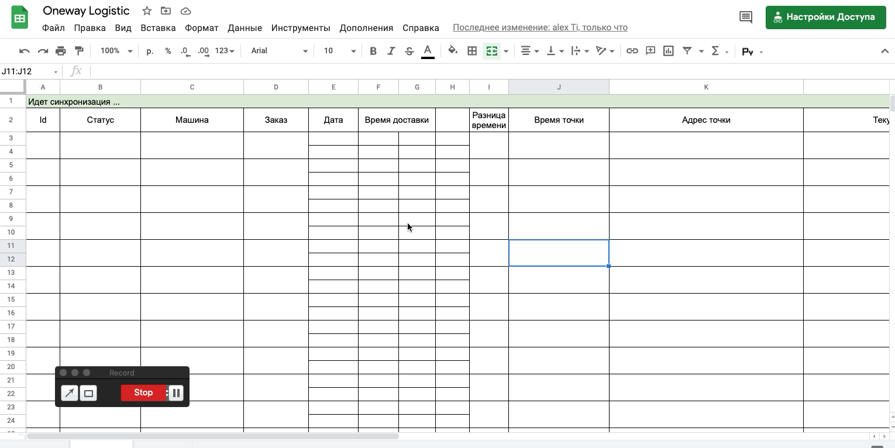Click the Insert link icon
The width and height of the screenshot is (895, 448).
click(x=632, y=51)
